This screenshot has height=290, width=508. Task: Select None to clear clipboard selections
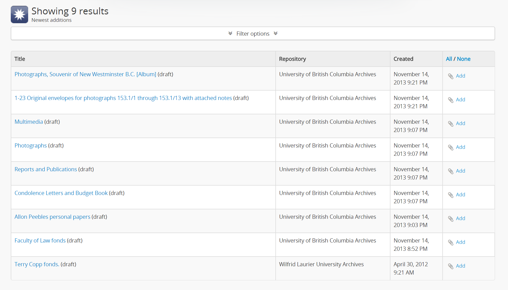click(464, 59)
